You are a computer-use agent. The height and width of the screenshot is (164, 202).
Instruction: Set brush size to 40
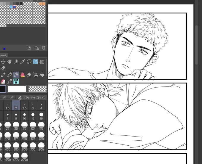tap(24, 126)
